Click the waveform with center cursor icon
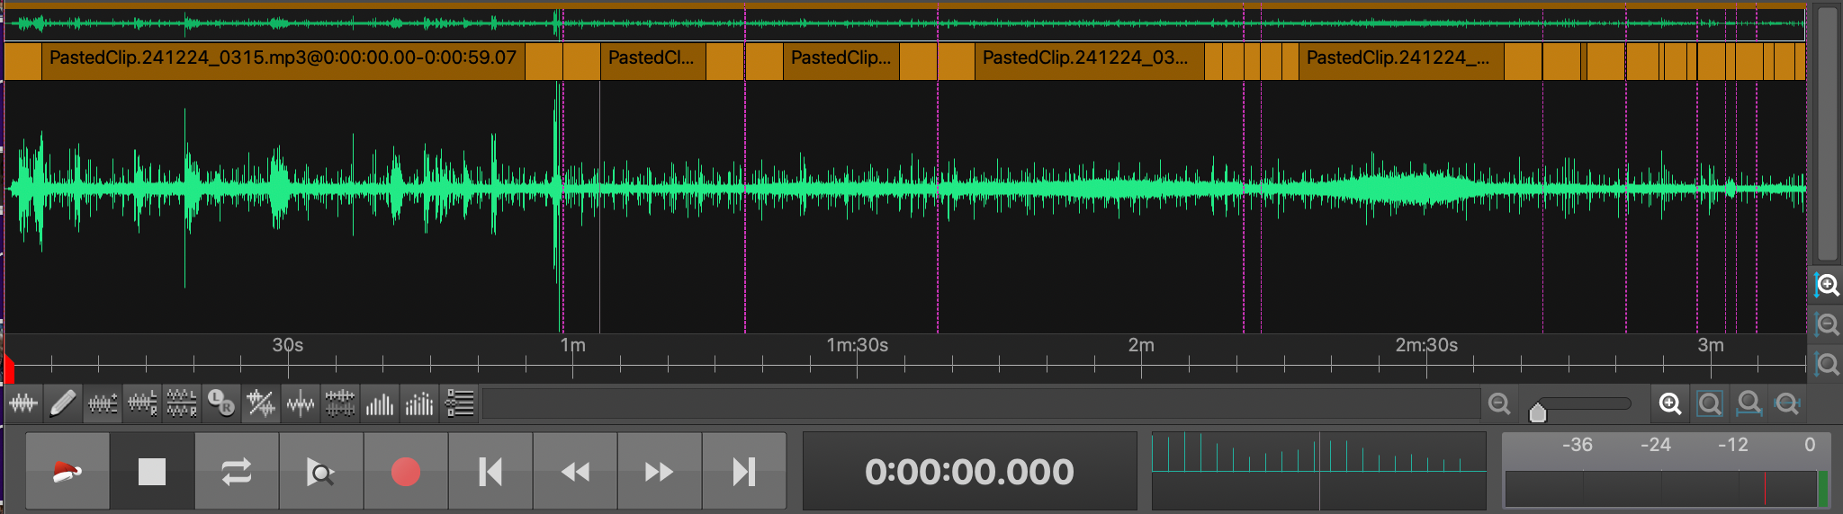Screen dimensions: 1843x514 [x=301, y=404]
